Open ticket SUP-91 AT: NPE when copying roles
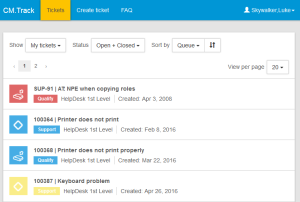The image size is (300, 202). click(x=84, y=89)
